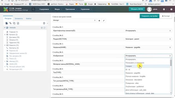Expand the Новости (11) tree node
Screen dimensions: 175x98
pos(5,45)
